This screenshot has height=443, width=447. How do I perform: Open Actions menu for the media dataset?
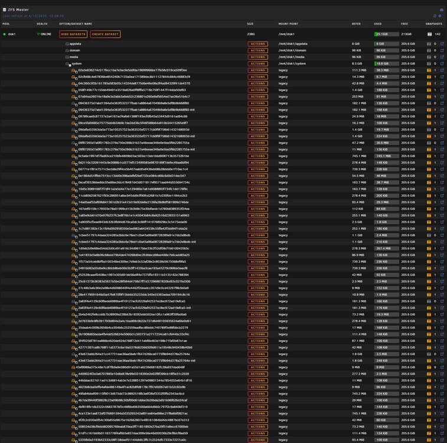(257, 57)
